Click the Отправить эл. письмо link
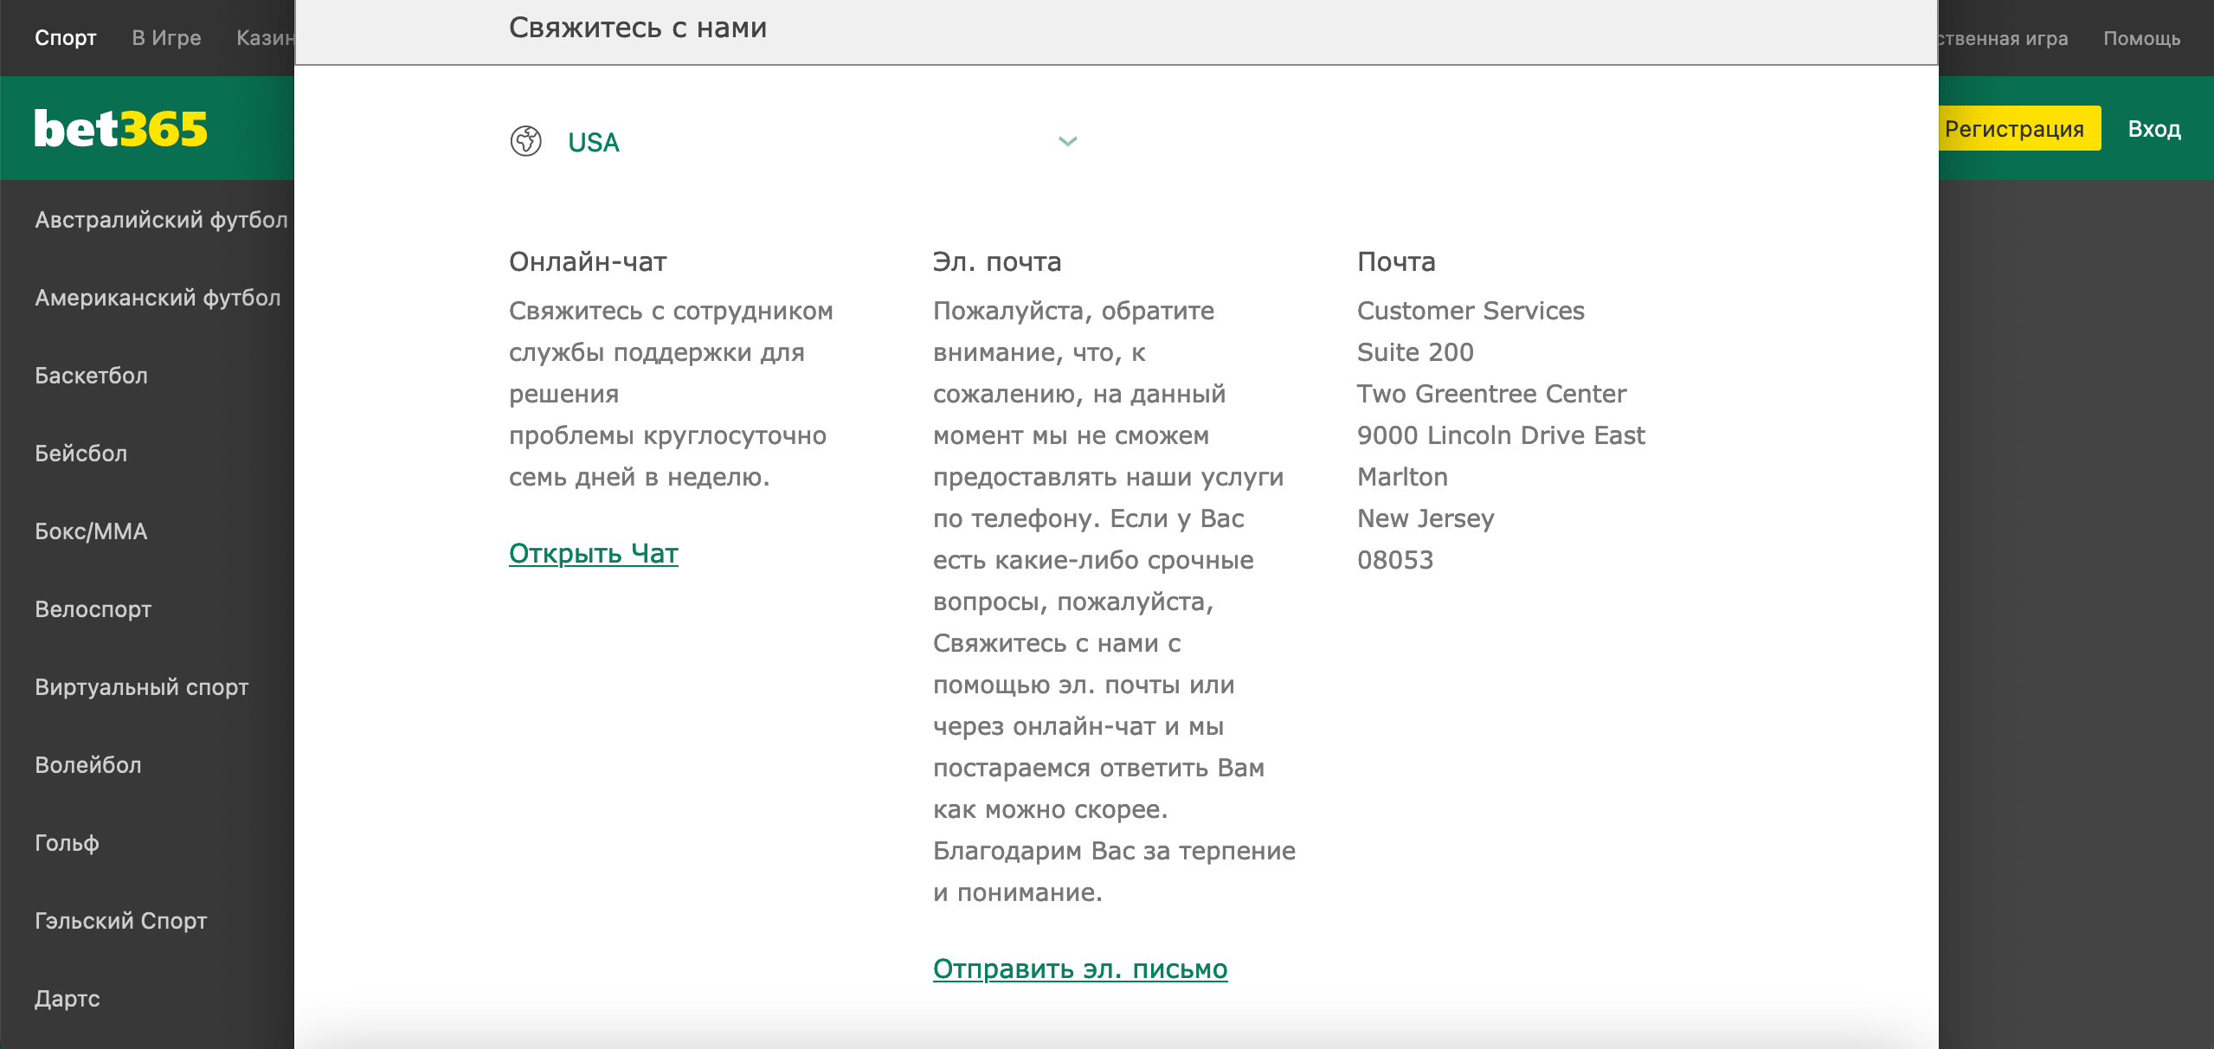Image resolution: width=2214 pixels, height=1049 pixels. (1080, 969)
